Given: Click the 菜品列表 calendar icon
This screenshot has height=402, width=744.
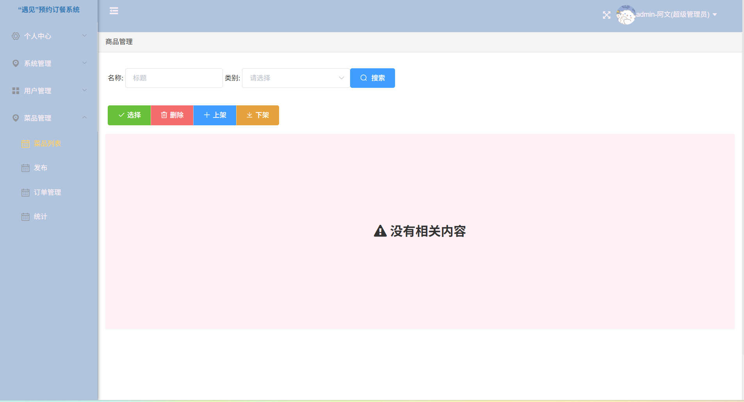Looking at the screenshot, I should click(25, 144).
